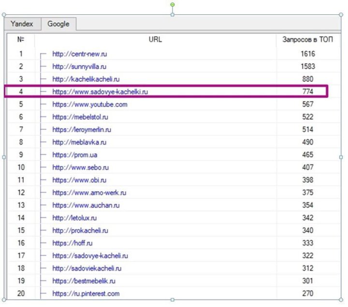This screenshot has height=307, width=348.
Task: Open link https://leroymerlin.ru
Action: click(82, 130)
